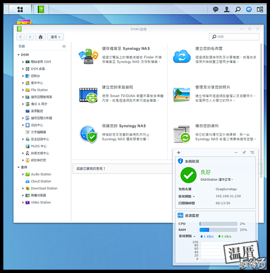Open the MyDS 中心 help topic
Viewport: 270px width, 273px height.
[x=39, y=146]
